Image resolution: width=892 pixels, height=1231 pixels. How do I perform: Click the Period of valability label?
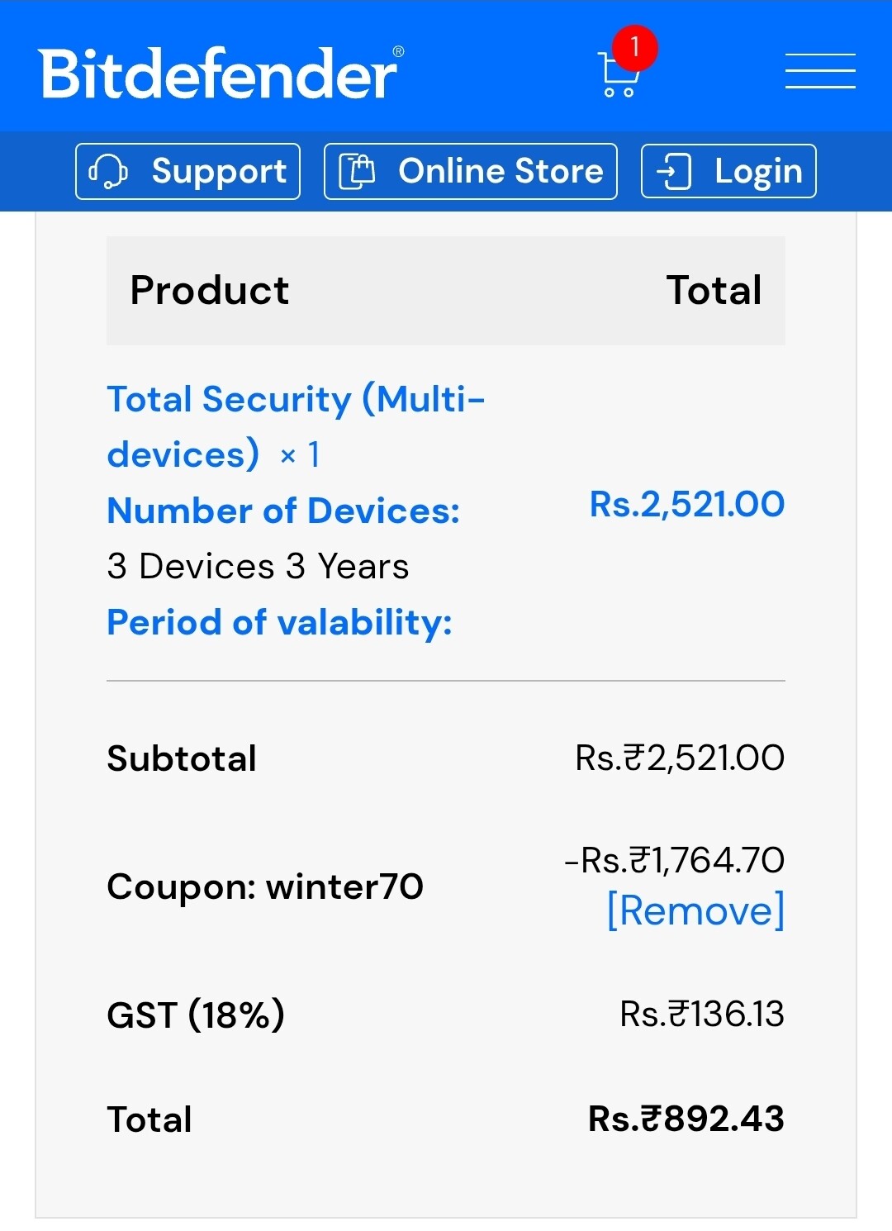[x=279, y=622]
